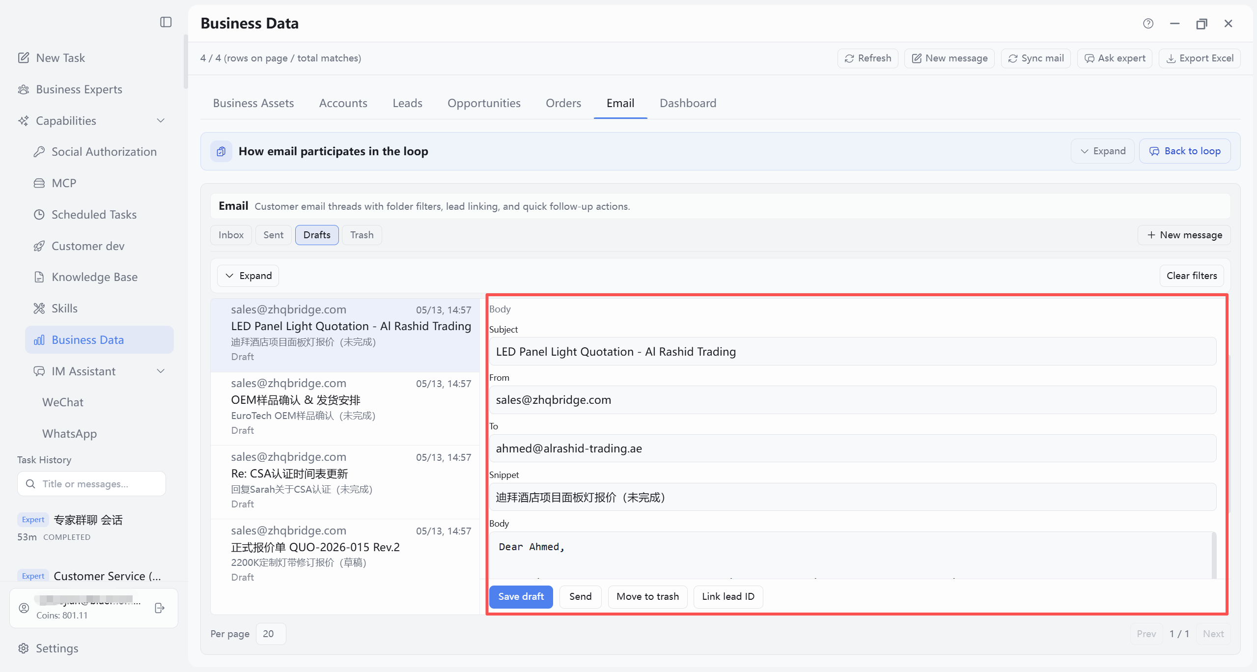Click the Send button
Image resolution: width=1257 pixels, height=672 pixels.
(580, 597)
